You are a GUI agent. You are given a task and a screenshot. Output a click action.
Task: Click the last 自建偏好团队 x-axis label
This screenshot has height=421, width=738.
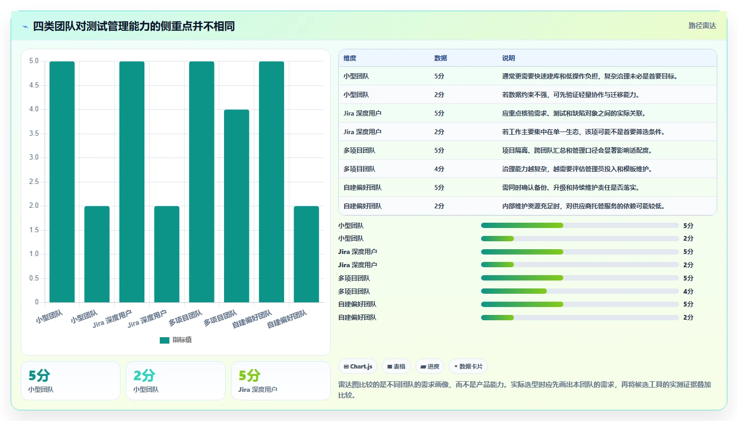coord(287,319)
